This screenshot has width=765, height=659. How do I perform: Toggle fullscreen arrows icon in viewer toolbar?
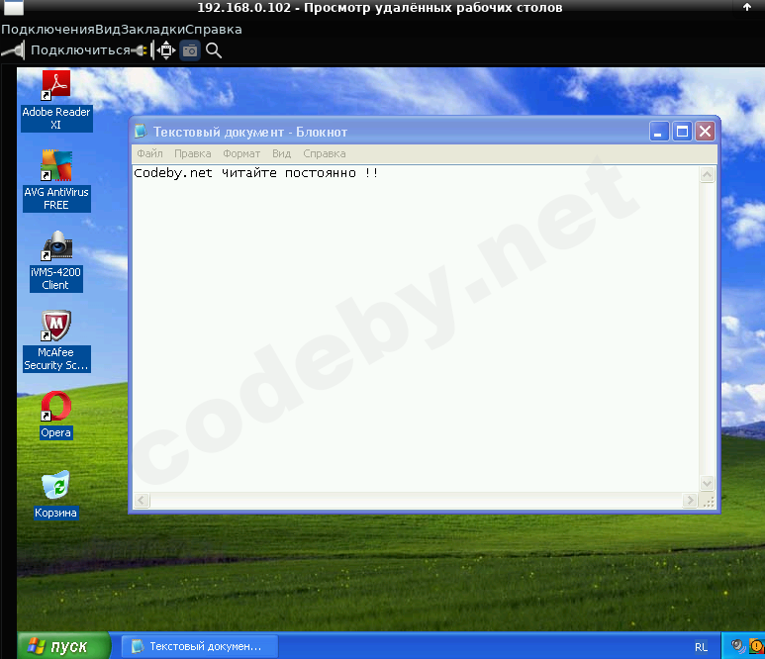pyautogui.click(x=166, y=50)
